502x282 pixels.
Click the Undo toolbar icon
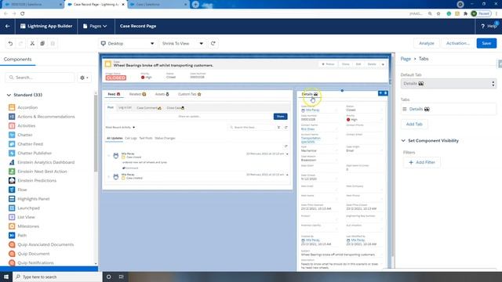(x=10, y=44)
